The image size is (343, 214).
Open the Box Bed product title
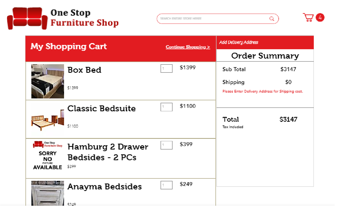pos(84,70)
